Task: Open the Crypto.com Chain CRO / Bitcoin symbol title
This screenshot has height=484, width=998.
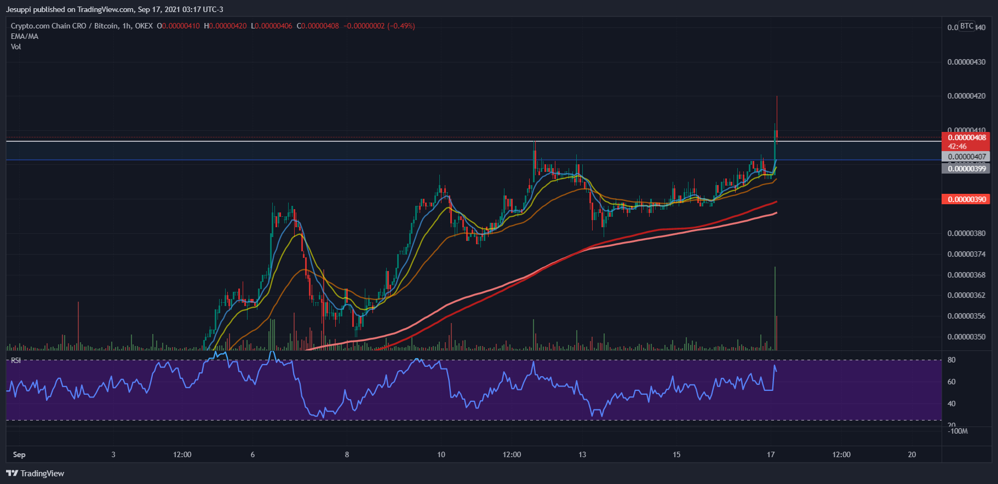Action: click(x=82, y=26)
